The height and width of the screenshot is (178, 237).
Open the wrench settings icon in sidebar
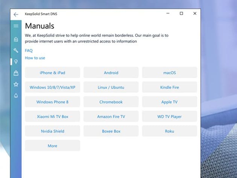point(16,50)
